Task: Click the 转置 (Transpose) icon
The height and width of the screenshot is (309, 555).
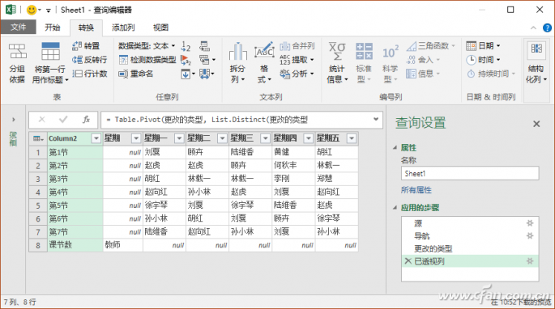Action: [77, 46]
